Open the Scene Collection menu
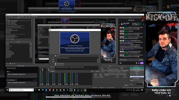 (x=21, y=16)
